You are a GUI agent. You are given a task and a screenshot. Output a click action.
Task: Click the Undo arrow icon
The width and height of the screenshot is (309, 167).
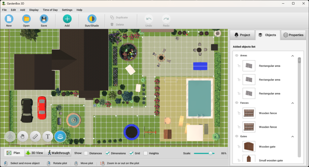coord(148,19)
